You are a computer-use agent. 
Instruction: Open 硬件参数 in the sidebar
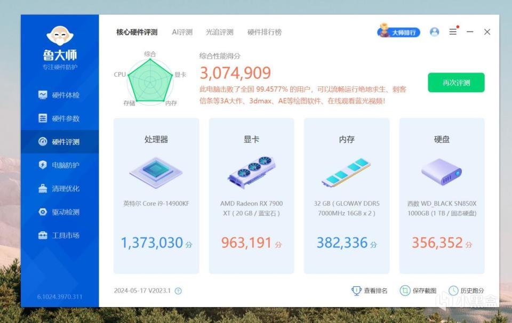(60, 118)
